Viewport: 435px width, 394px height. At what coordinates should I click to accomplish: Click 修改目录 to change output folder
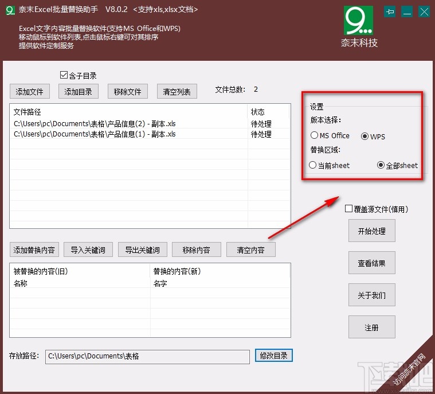tap(274, 356)
